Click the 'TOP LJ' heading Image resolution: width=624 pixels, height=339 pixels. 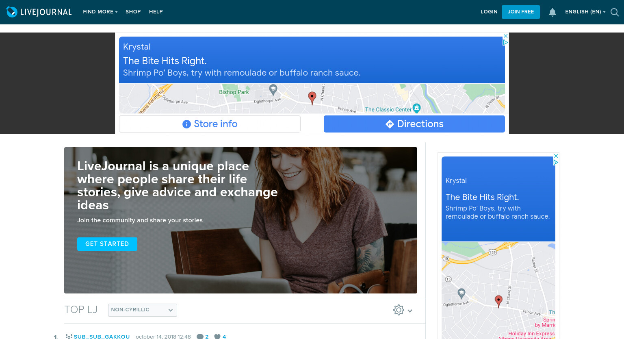(81, 310)
